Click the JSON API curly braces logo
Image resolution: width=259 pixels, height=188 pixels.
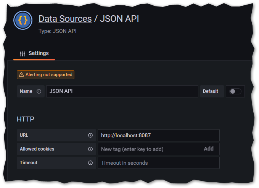point(23,20)
